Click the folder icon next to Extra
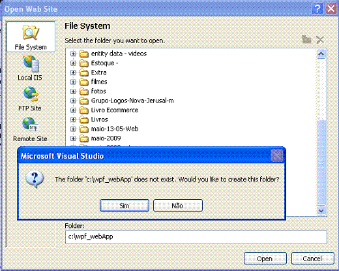The width and height of the screenshot is (339, 271). (83, 72)
